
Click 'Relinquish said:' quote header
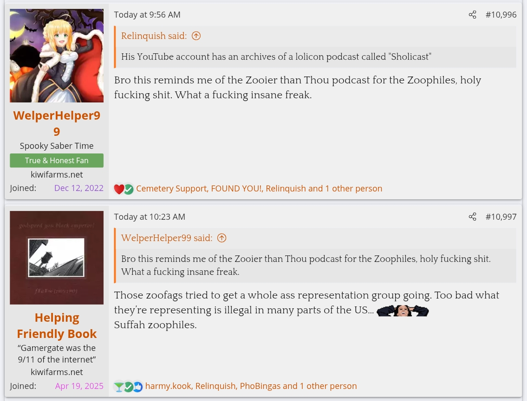click(x=154, y=36)
